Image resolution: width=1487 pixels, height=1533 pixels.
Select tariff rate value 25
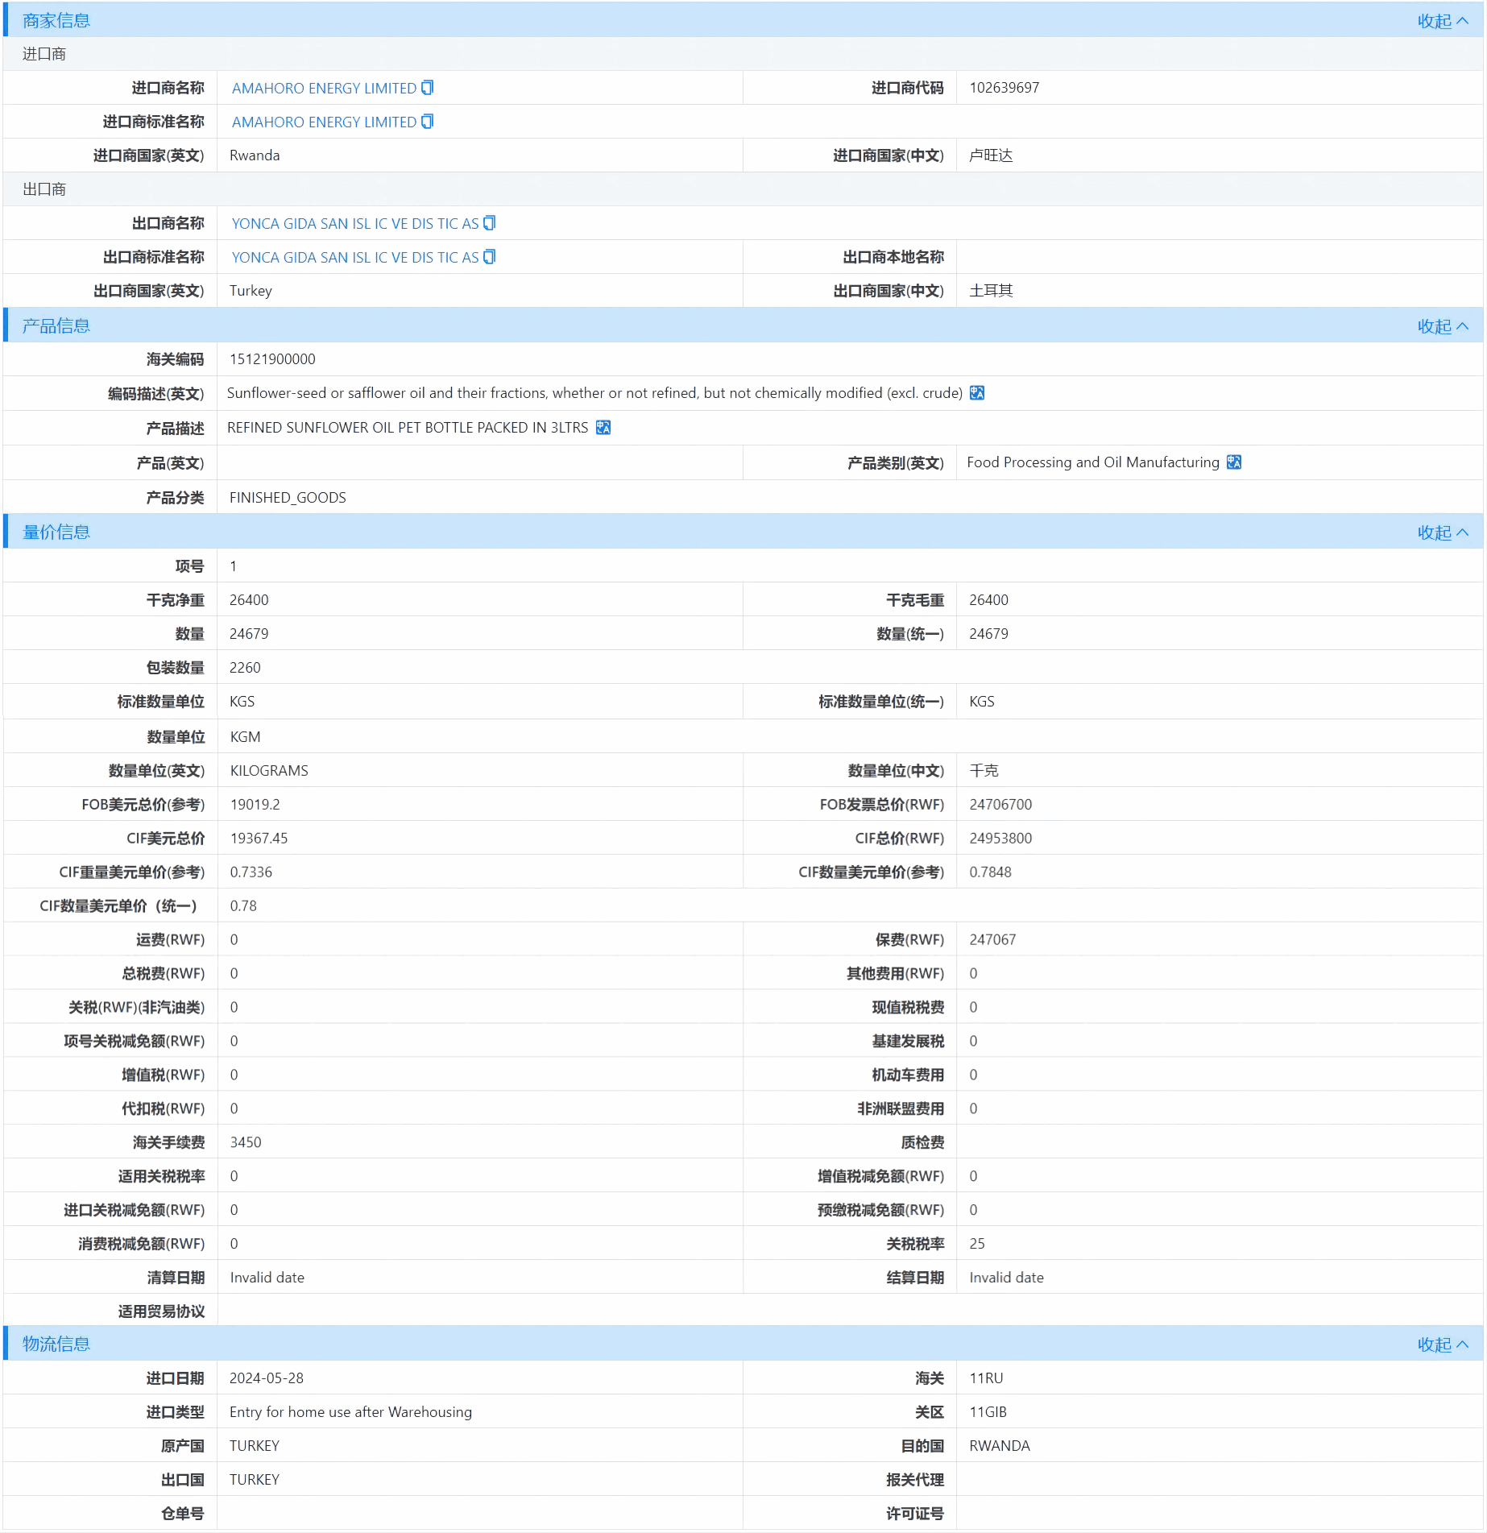pos(977,1245)
